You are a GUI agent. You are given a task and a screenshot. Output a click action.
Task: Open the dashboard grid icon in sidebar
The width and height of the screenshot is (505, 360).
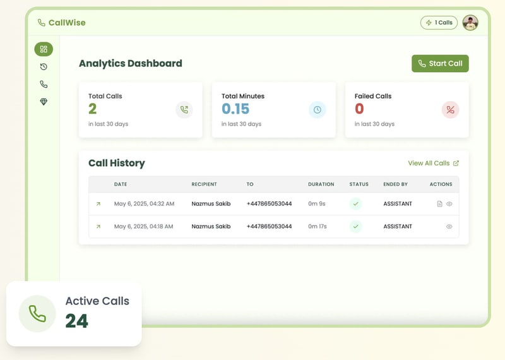click(44, 49)
